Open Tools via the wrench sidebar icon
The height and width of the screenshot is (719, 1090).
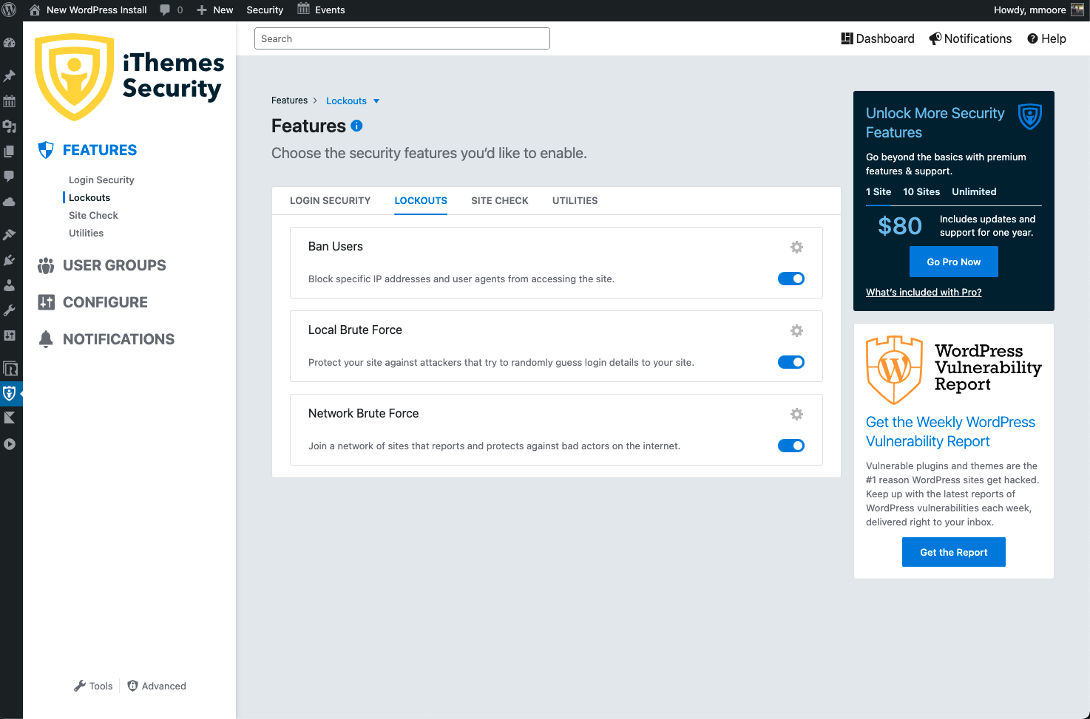coord(10,310)
